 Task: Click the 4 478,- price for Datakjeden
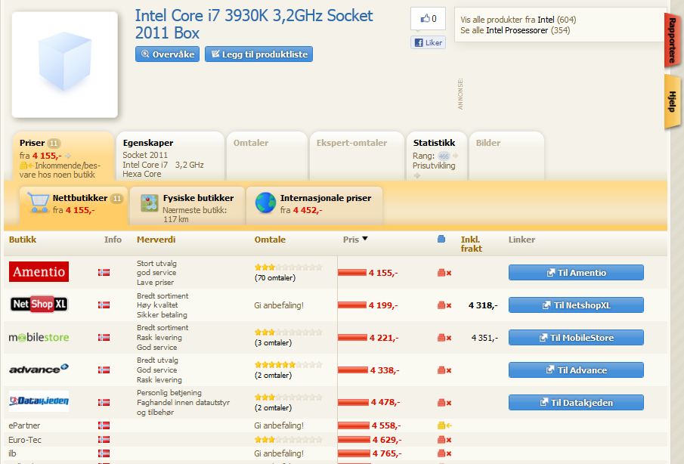385,402
